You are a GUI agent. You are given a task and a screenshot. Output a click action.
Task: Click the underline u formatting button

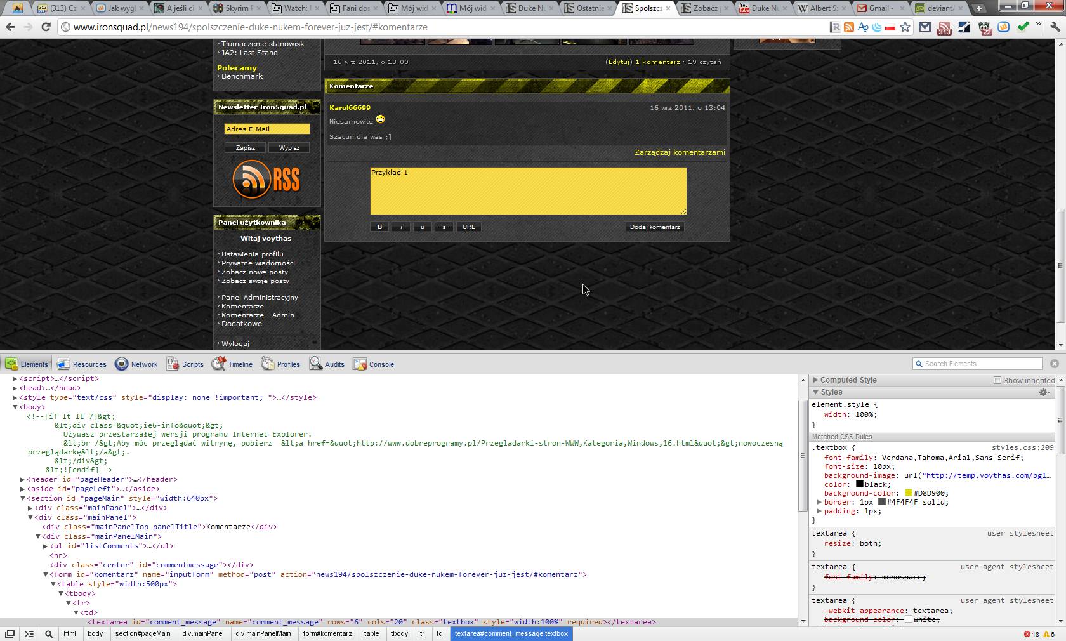click(423, 227)
